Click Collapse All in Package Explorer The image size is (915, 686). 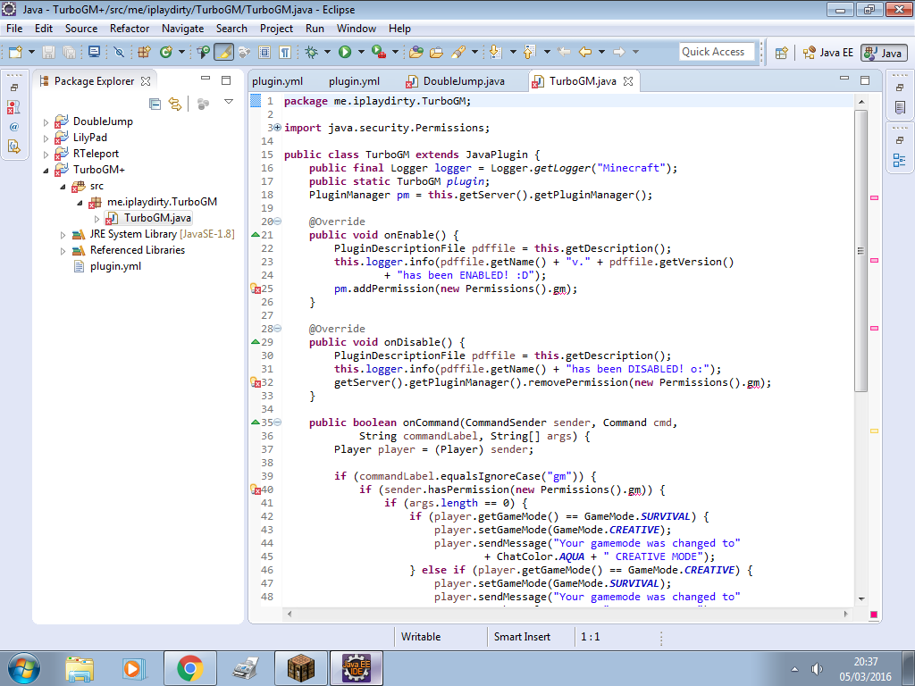[x=155, y=104]
